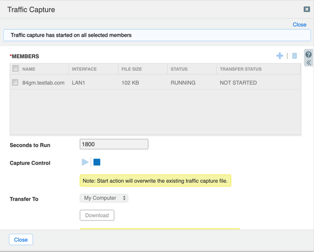314x252 pixels.
Task: Sort by the FILE SIZE column header
Action: click(143, 69)
